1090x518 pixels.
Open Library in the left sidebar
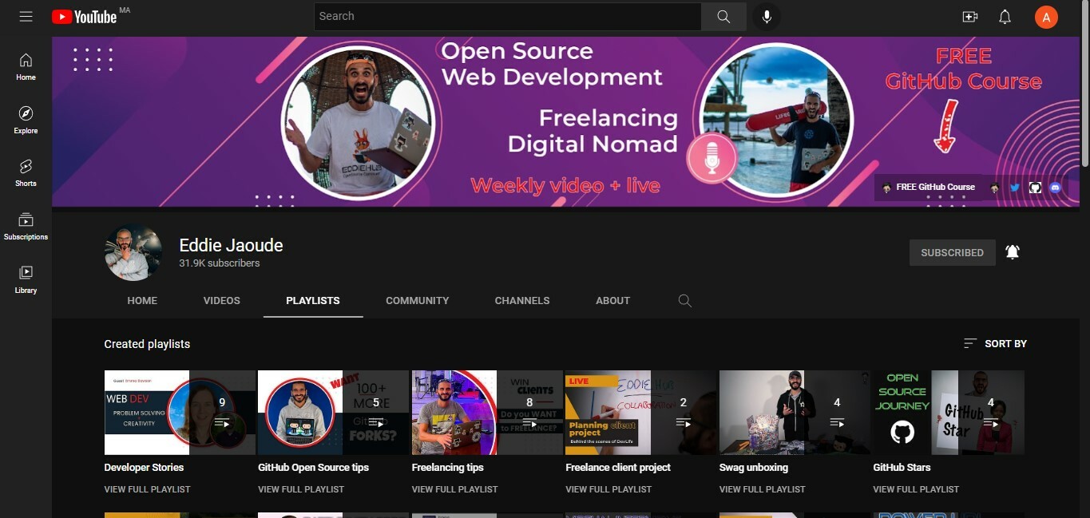(x=26, y=279)
